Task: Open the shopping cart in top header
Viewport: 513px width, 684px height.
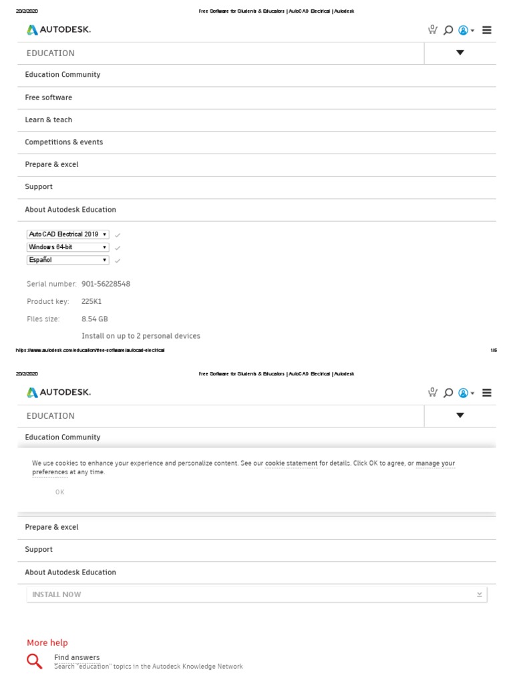Action: click(433, 29)
